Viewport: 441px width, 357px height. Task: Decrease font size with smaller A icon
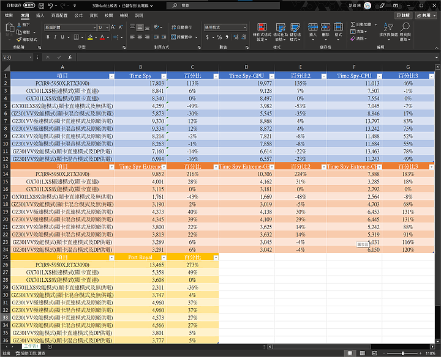(121, 28)
